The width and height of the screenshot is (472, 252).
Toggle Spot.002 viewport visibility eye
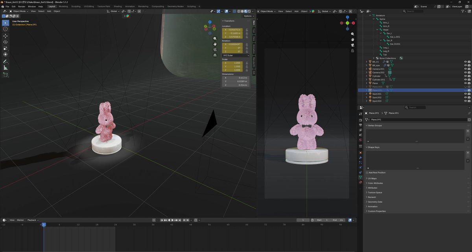point(465,97)
